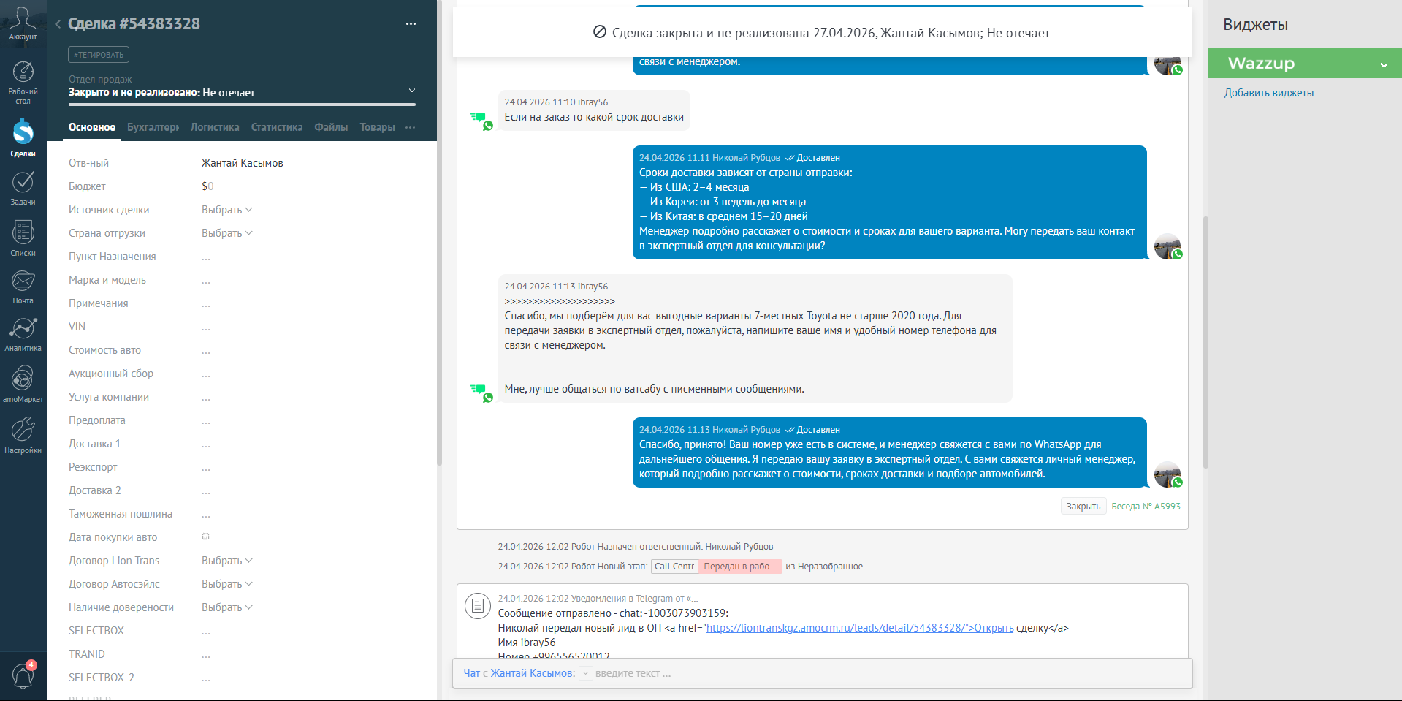Open the Сделки section
The width and height of the screenshot is (1402, 701).
pyautogui.click(x=23, y=138)
